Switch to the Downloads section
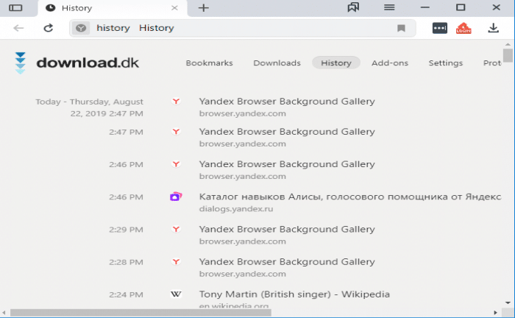The height and width of the screenshot is (318, 515). 277,63
